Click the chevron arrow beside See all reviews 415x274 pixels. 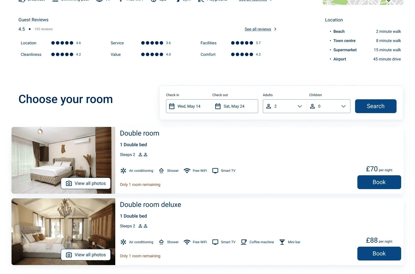click(x=275, y=29)
